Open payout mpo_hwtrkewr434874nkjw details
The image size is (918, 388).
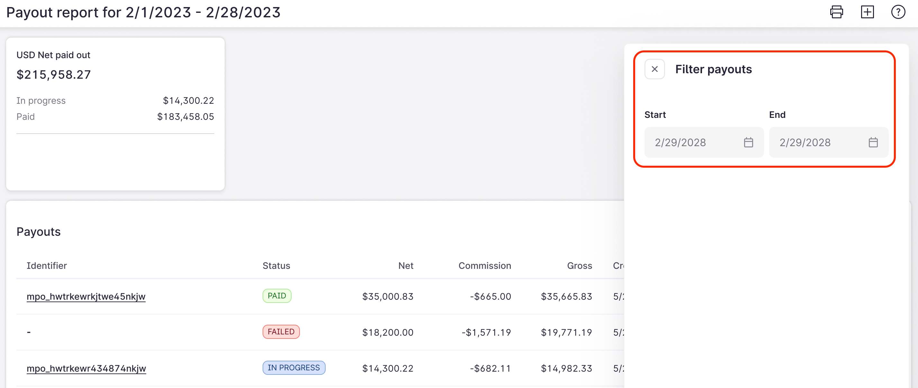point(86,368)
